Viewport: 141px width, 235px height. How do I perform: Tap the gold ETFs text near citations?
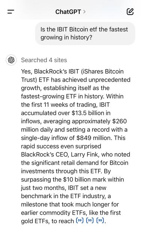coord(35,221)
